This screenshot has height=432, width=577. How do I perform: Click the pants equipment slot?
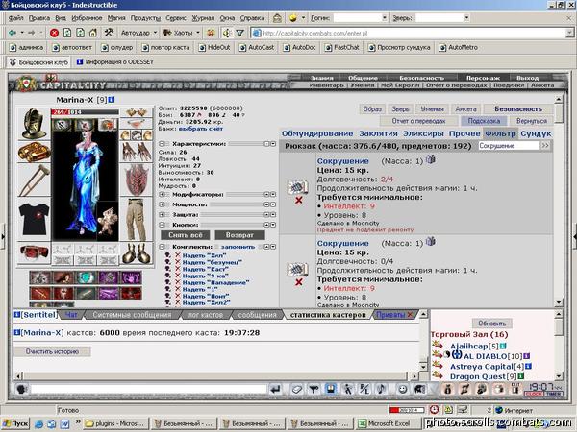click(137, 219)
